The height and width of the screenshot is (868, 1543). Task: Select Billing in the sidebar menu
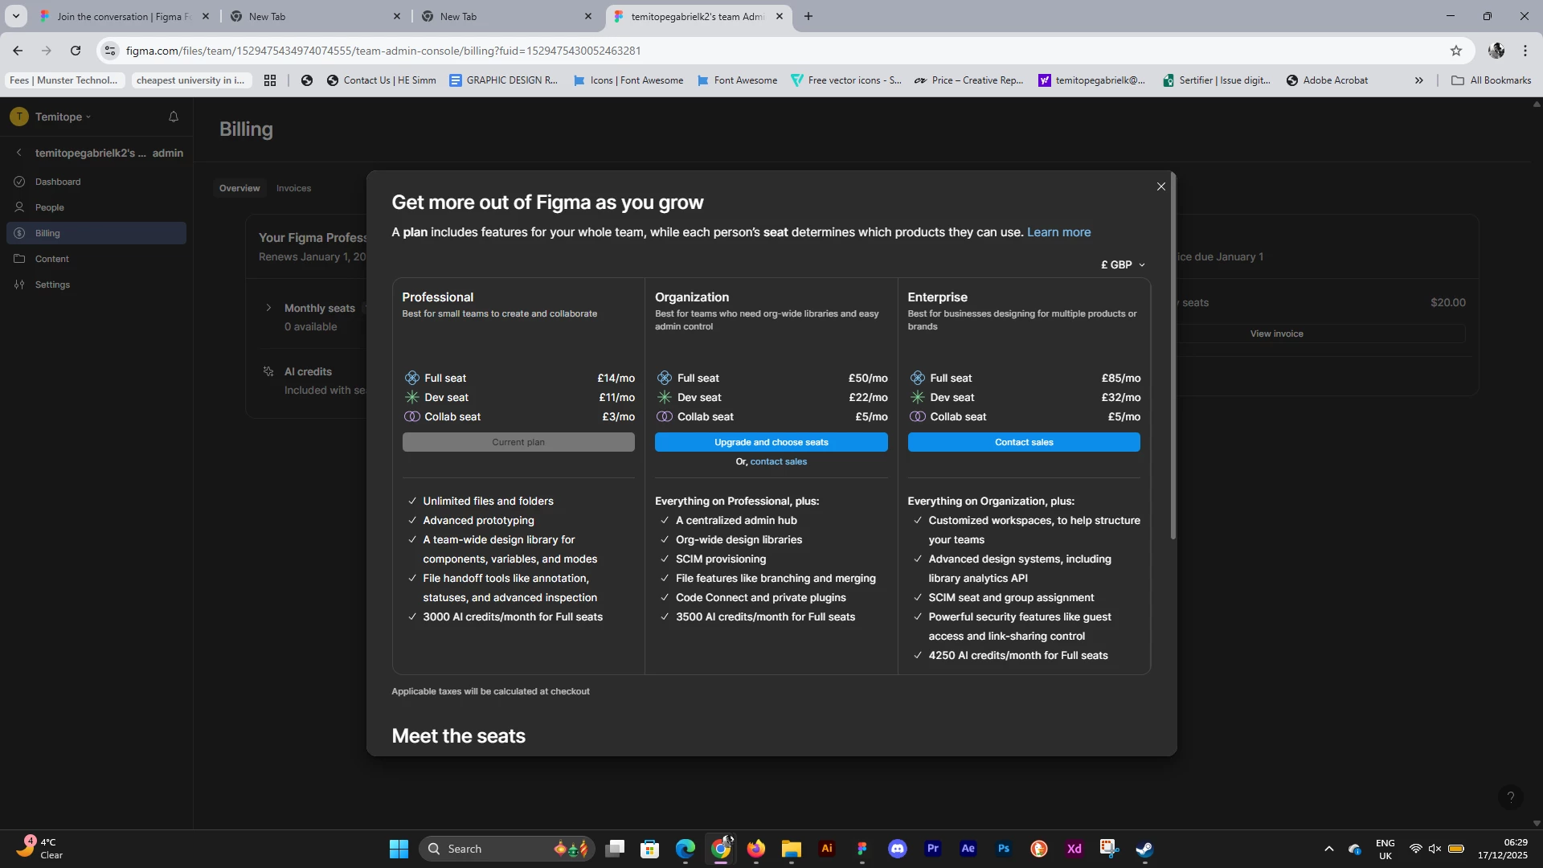click(x=47, y=233)
